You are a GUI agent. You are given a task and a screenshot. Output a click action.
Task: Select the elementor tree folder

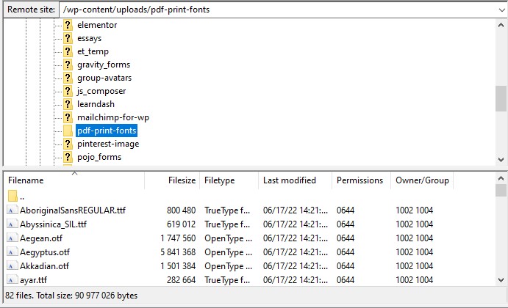coord(97,25)
